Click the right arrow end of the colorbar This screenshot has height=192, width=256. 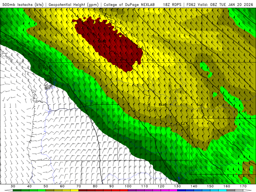coord(247,190)
